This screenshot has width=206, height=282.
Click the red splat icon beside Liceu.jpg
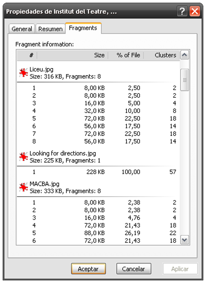pos(24,73)
